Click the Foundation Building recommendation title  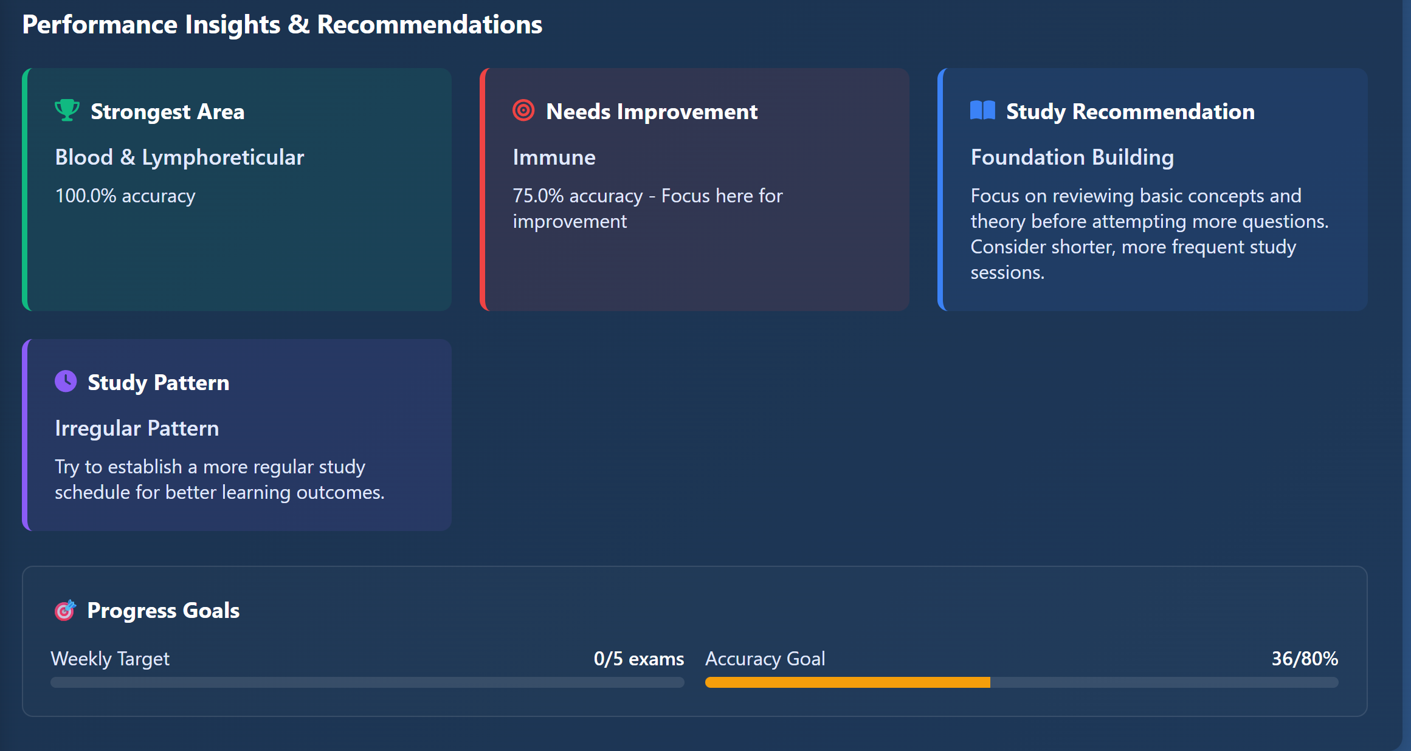point(1072,157)
